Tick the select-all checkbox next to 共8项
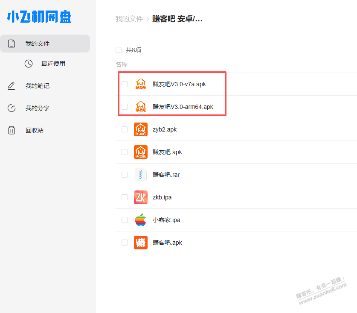Image resolution: width=357 pixels, height=313 pixels. 119,50
